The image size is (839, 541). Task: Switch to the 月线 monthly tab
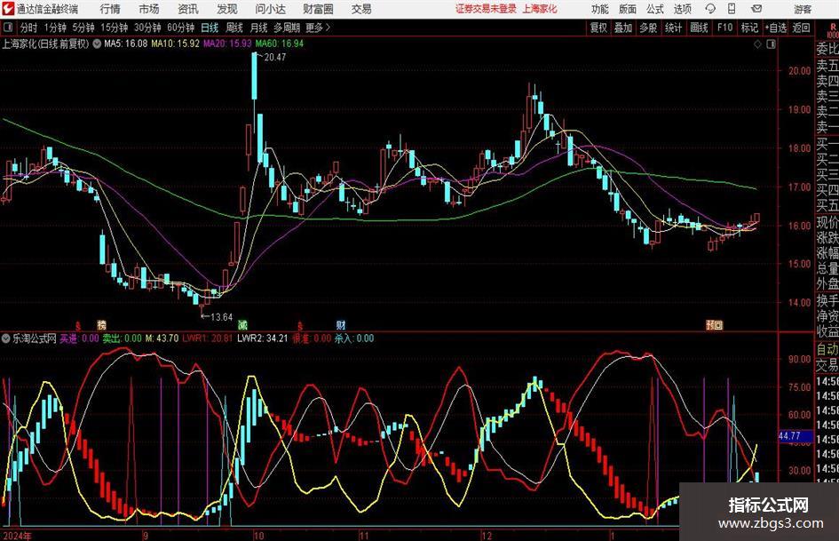[x=258, y=28]
